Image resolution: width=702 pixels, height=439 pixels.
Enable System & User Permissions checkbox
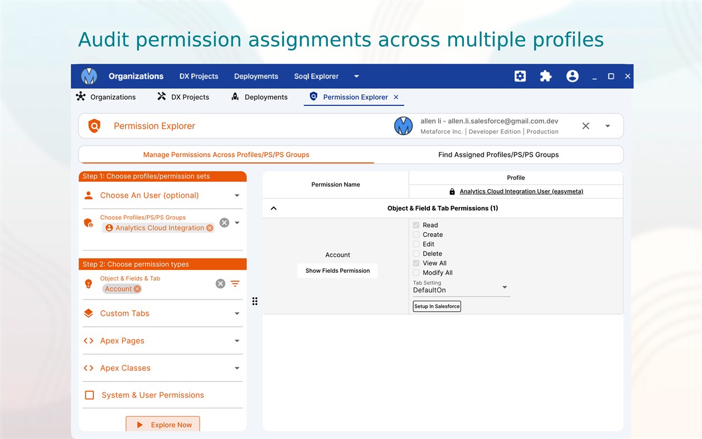pos(89,395)
